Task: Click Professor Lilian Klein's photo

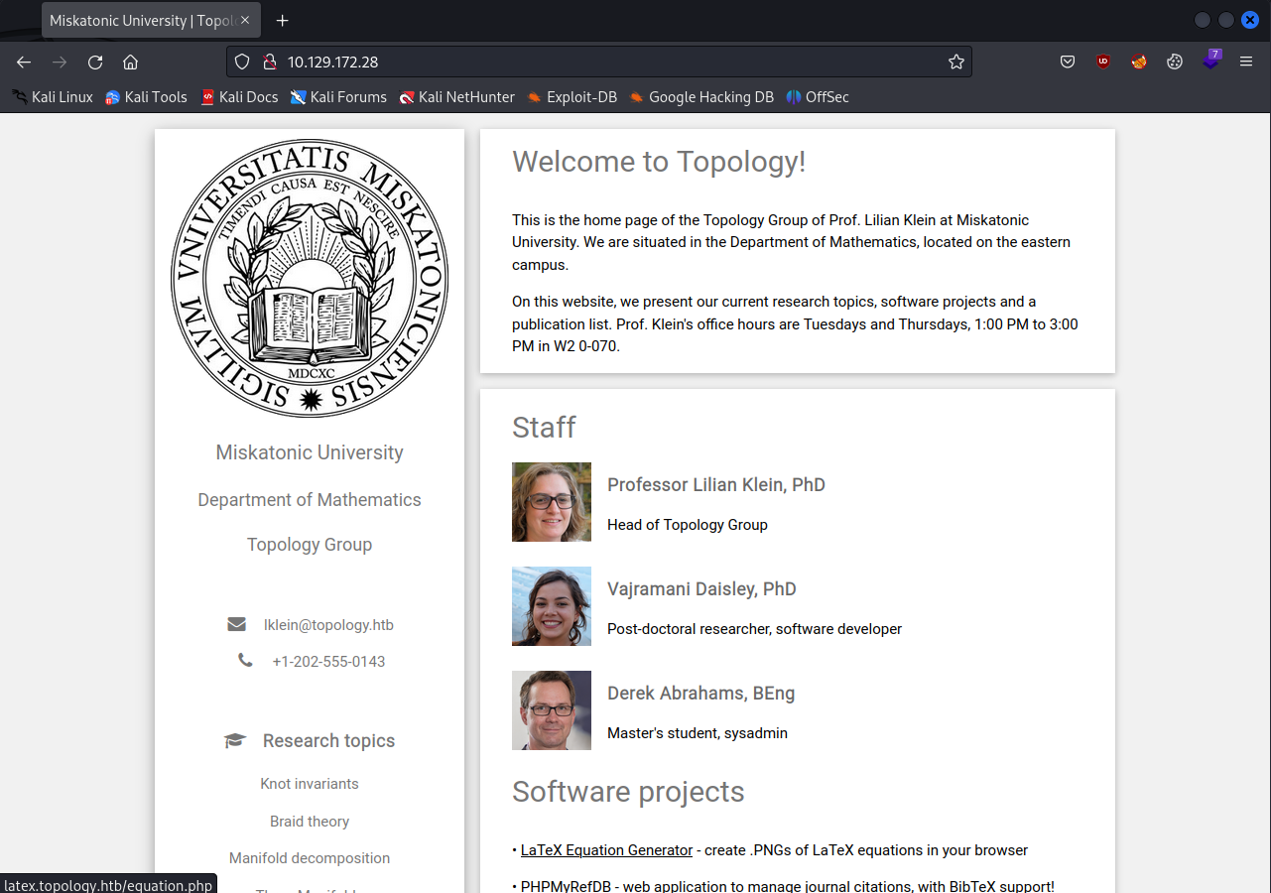Action: point(552,502)
